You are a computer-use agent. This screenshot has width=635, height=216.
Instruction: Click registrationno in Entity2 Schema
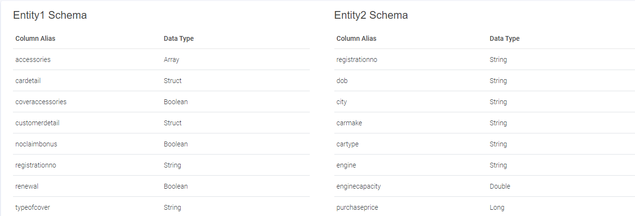[x=357, y=60]
